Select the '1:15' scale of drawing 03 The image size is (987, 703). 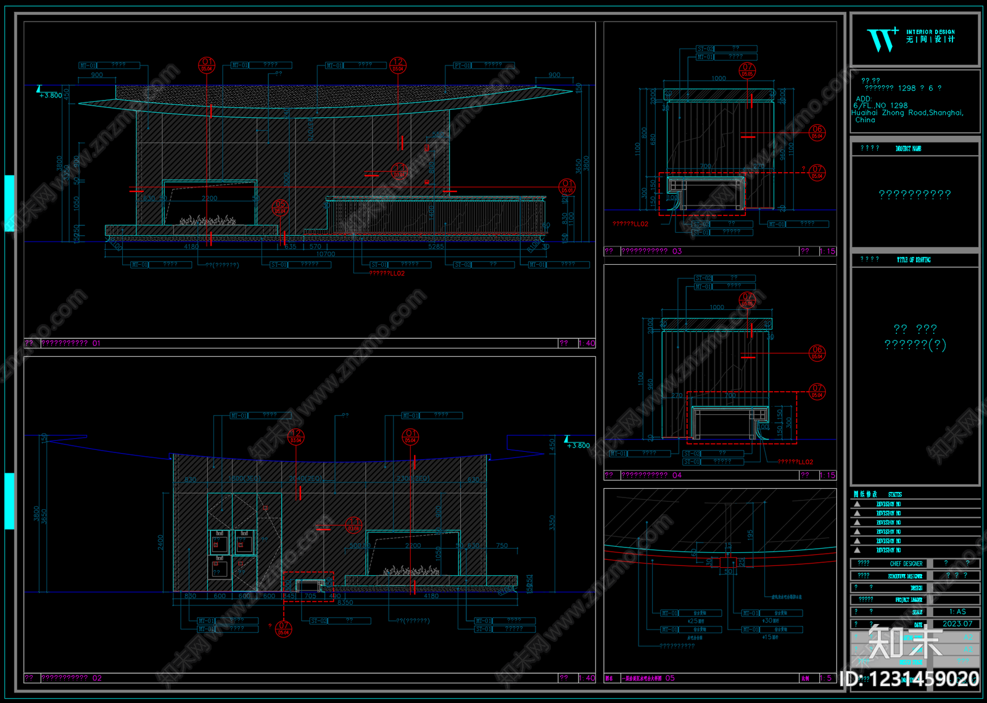pyautogui.click(x=828, y=251)
